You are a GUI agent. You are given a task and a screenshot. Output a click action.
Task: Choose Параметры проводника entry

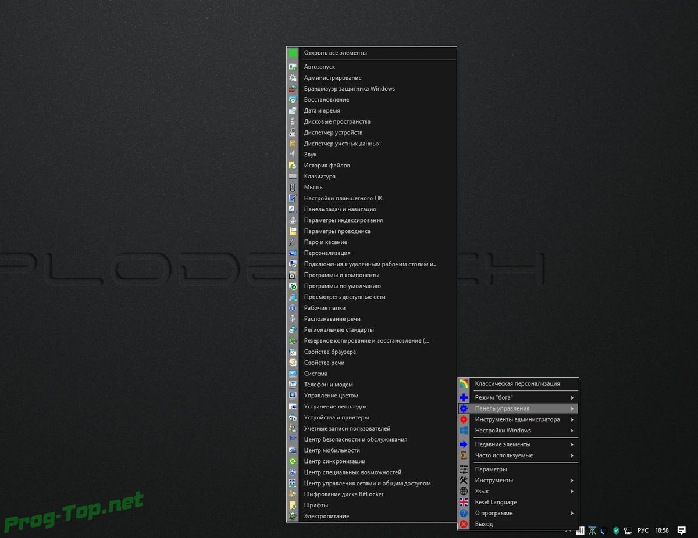tap(372, 231)
